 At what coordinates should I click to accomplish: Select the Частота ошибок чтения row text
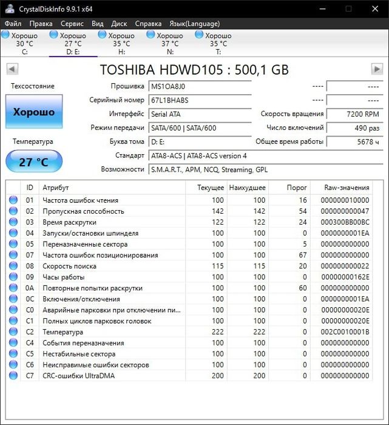pos(81,200)
